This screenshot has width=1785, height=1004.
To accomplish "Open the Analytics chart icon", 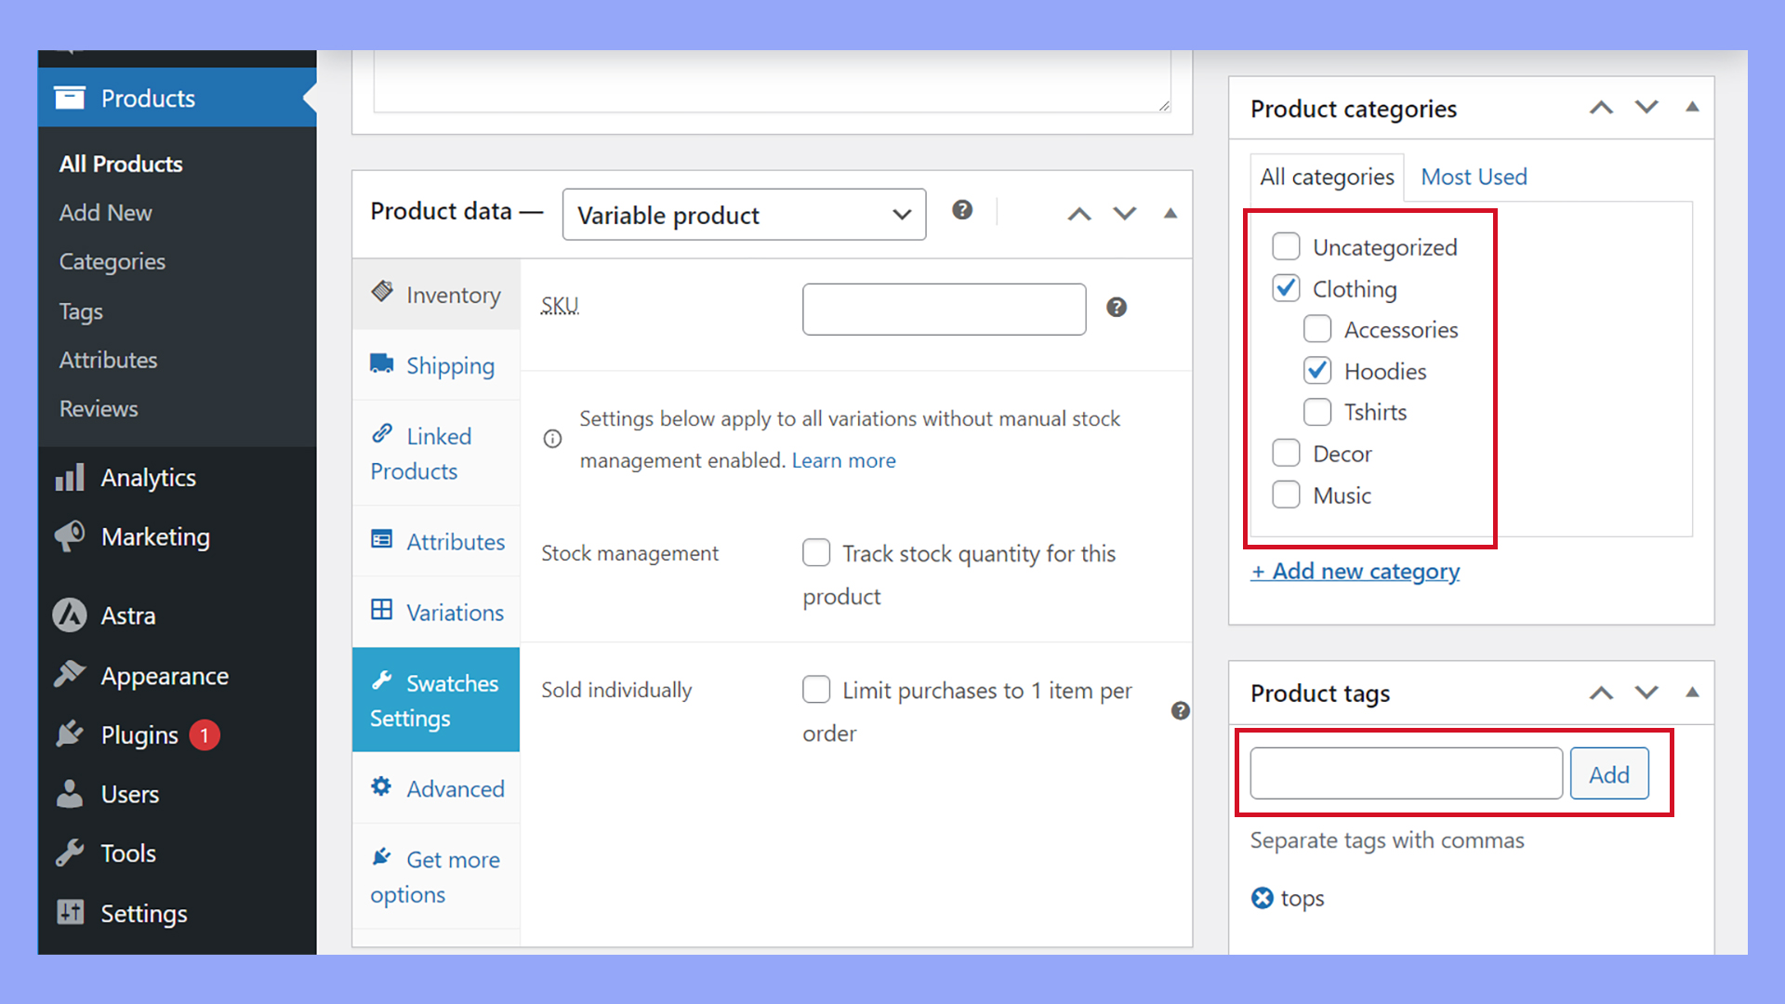I will (x=70, y=477).
